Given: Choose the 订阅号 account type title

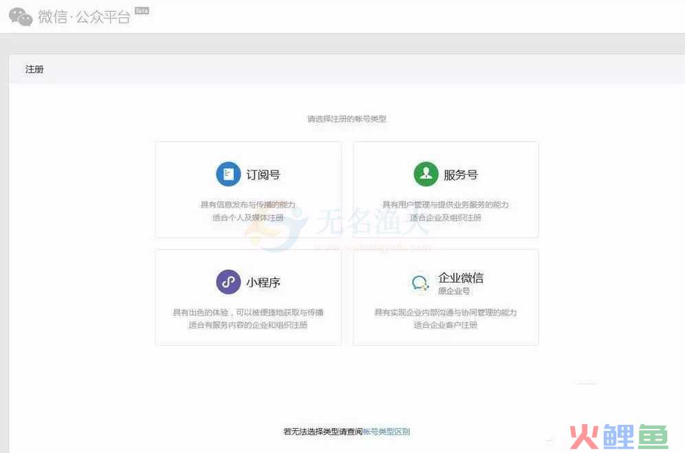Looking at the screenshot, I should 263,175.
